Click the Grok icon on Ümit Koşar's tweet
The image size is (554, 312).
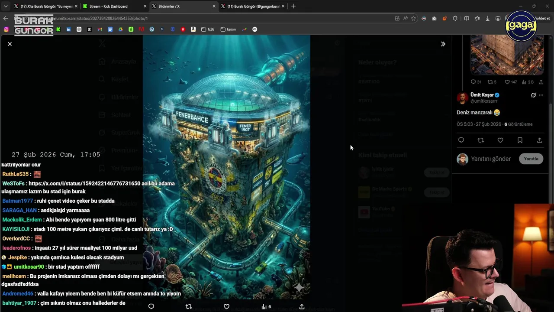533,95
